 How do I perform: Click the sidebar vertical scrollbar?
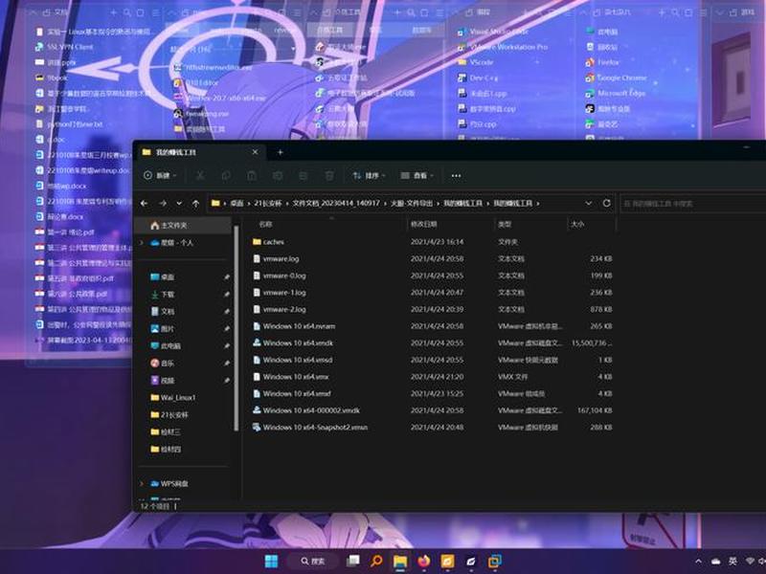coord(237,328)
